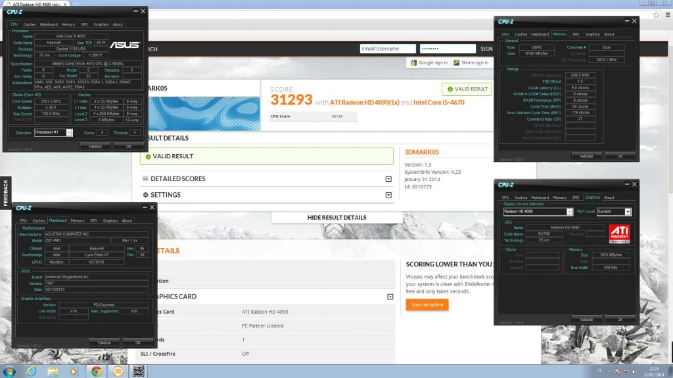This screenshot has width=673, height=378.
Task: Open About tab in the CPU-Z processor window
Action: [118, 25]
